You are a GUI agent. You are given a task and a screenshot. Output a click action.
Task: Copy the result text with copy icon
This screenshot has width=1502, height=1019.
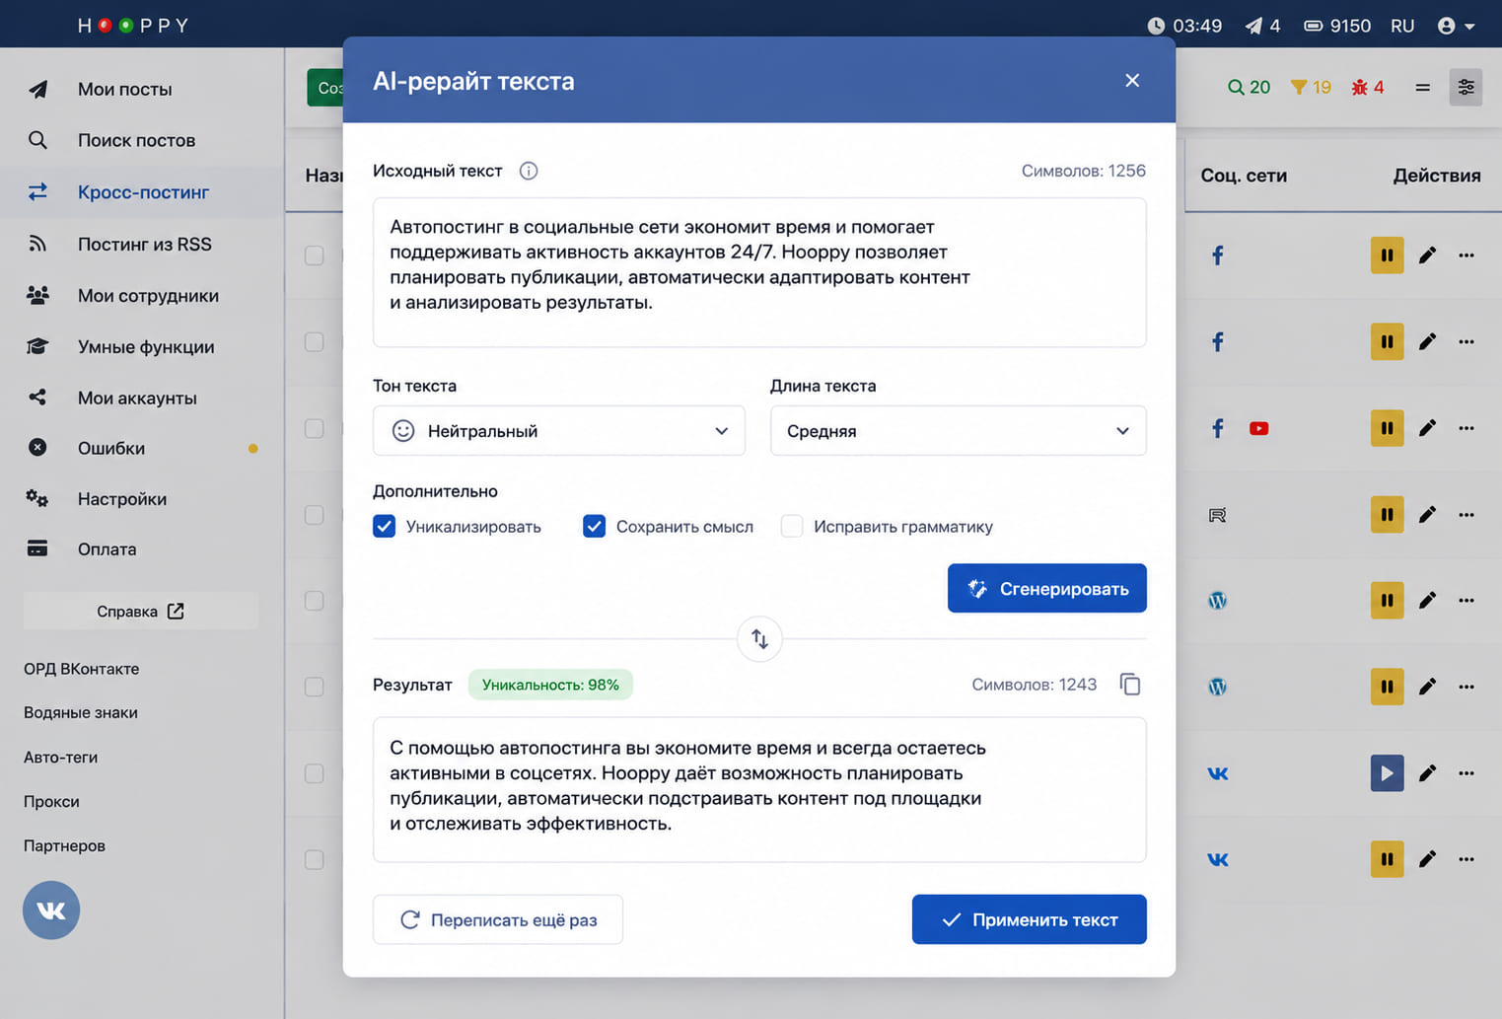tap(1130, 685)
